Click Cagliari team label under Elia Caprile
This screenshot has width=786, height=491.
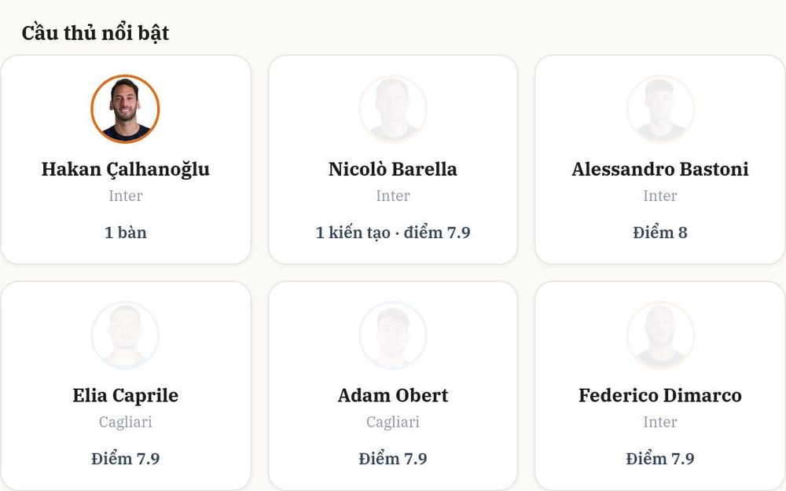pyautogui.click(x=125, y=423)
